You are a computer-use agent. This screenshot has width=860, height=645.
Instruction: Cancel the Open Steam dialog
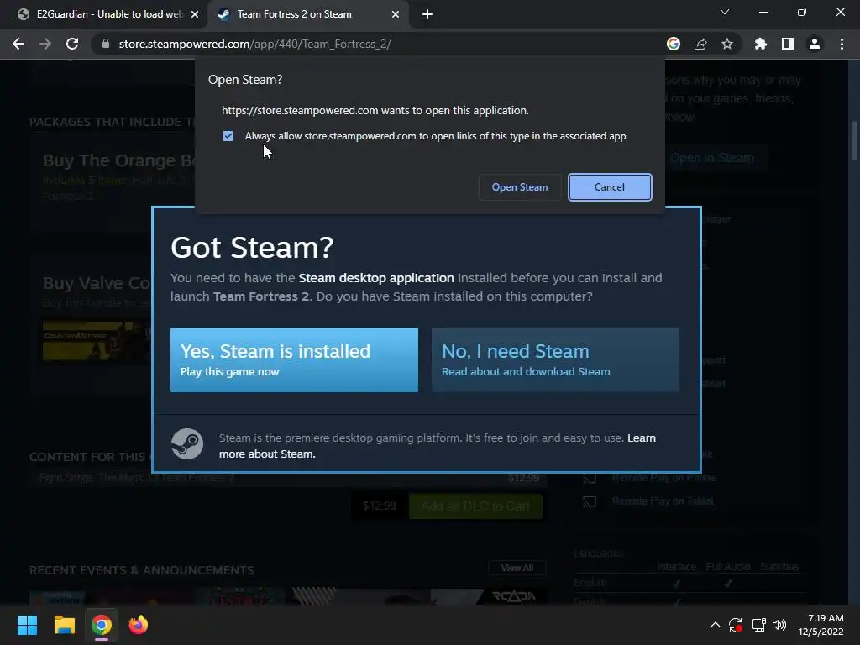click(x=610, y=187)
